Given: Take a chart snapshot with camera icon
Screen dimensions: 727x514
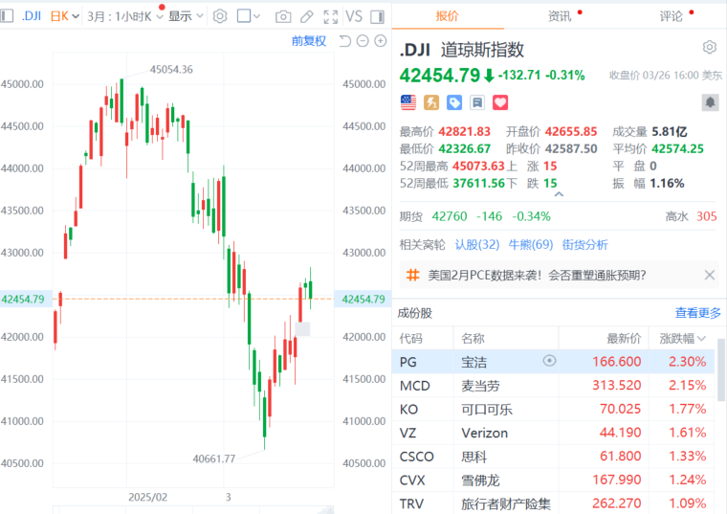Looking at the screenshot, I should [283, 17].
